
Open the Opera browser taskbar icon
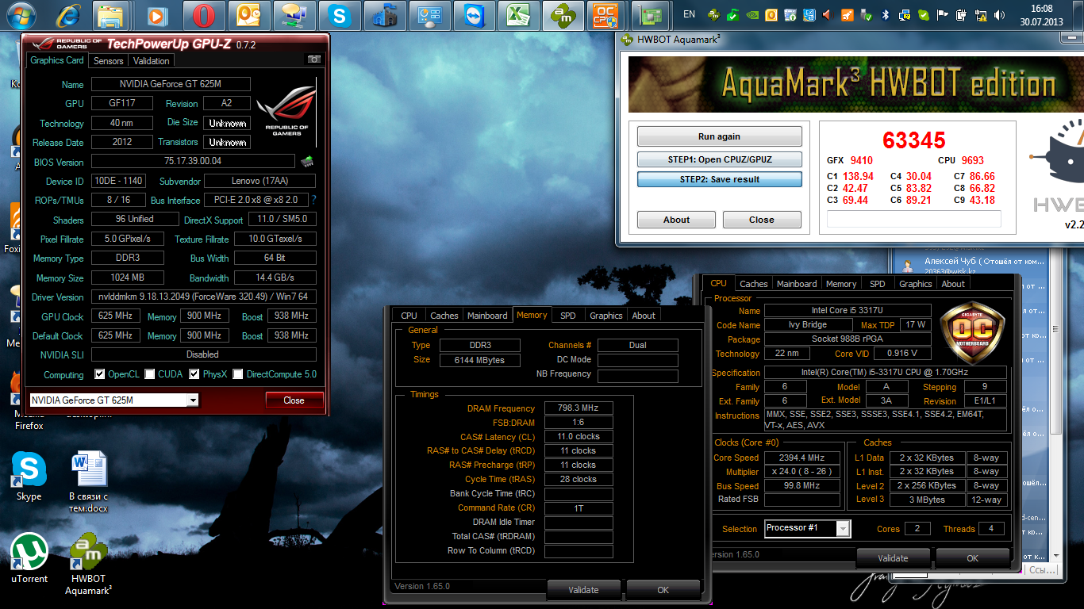point(204,15)
